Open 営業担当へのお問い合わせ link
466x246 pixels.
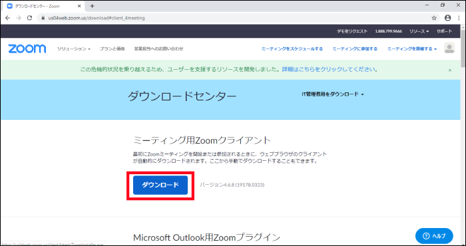(158, 49)
